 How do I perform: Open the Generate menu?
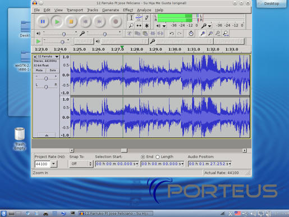click(111, 10)
